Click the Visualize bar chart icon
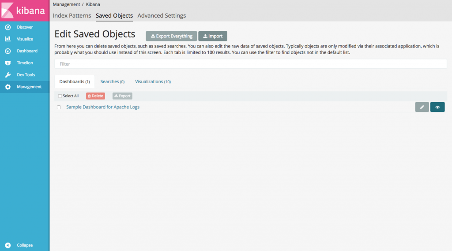452x251 pixels. point(8,39)
